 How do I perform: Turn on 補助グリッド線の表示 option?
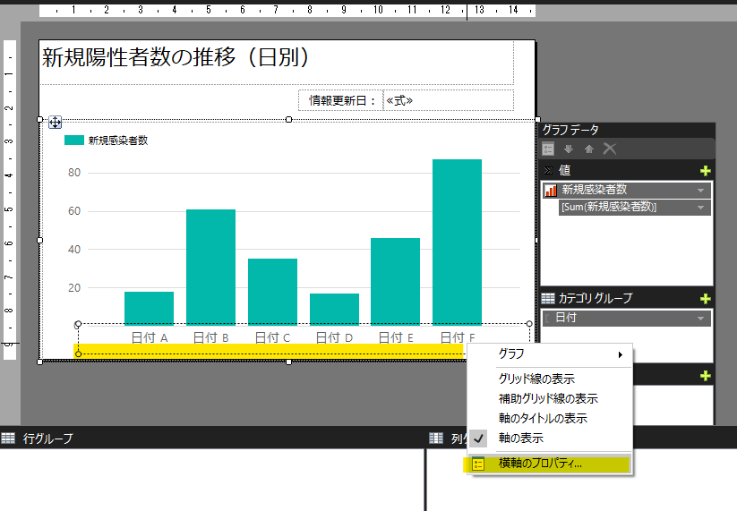548,399
